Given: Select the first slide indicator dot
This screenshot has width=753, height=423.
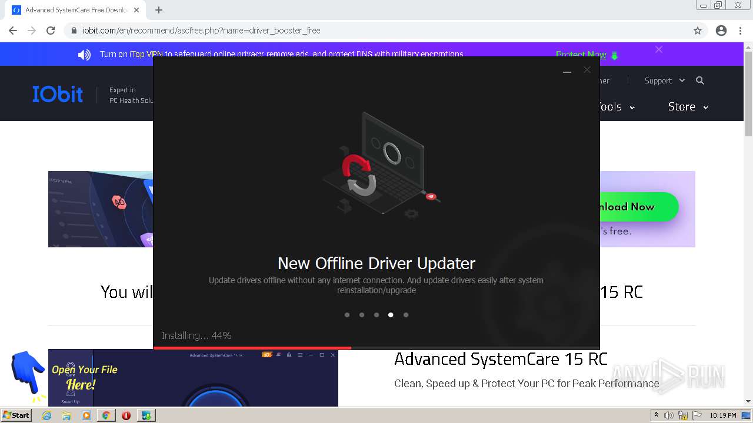Looking at the screenshot, I should pyautogui.click(x=347, y=315).
